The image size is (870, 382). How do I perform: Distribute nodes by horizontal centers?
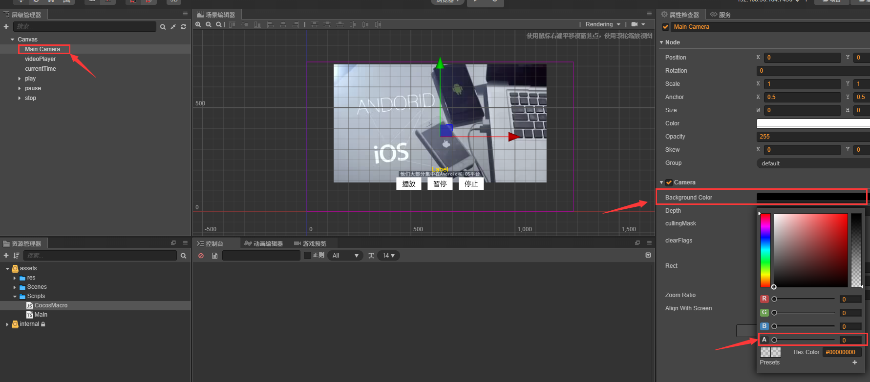coord(365,24)
